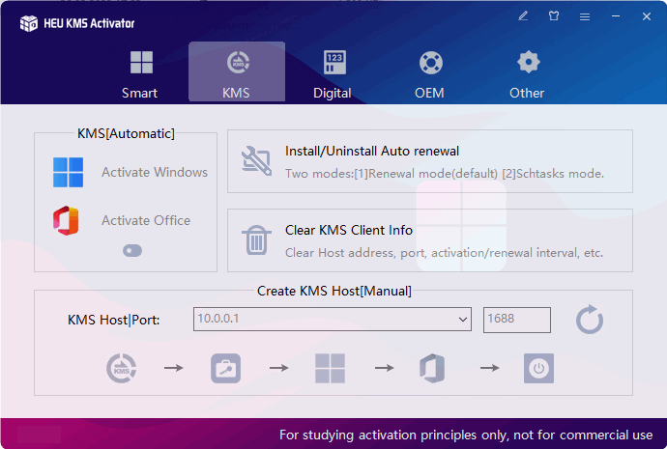Click the Windows icon in workflow row
Viewport: 667px width, 449px height.
tap(330, 368)
